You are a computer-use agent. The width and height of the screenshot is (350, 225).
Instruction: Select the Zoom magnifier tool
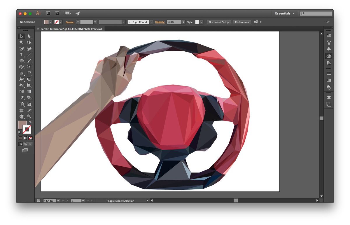(29, 116)
